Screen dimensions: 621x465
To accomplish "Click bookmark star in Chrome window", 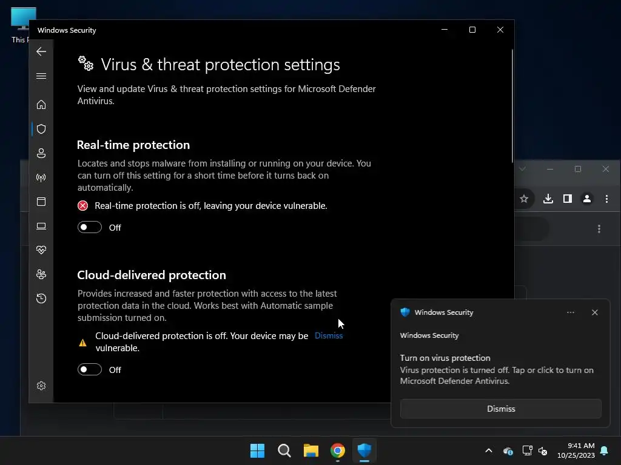I will (524, 199).
